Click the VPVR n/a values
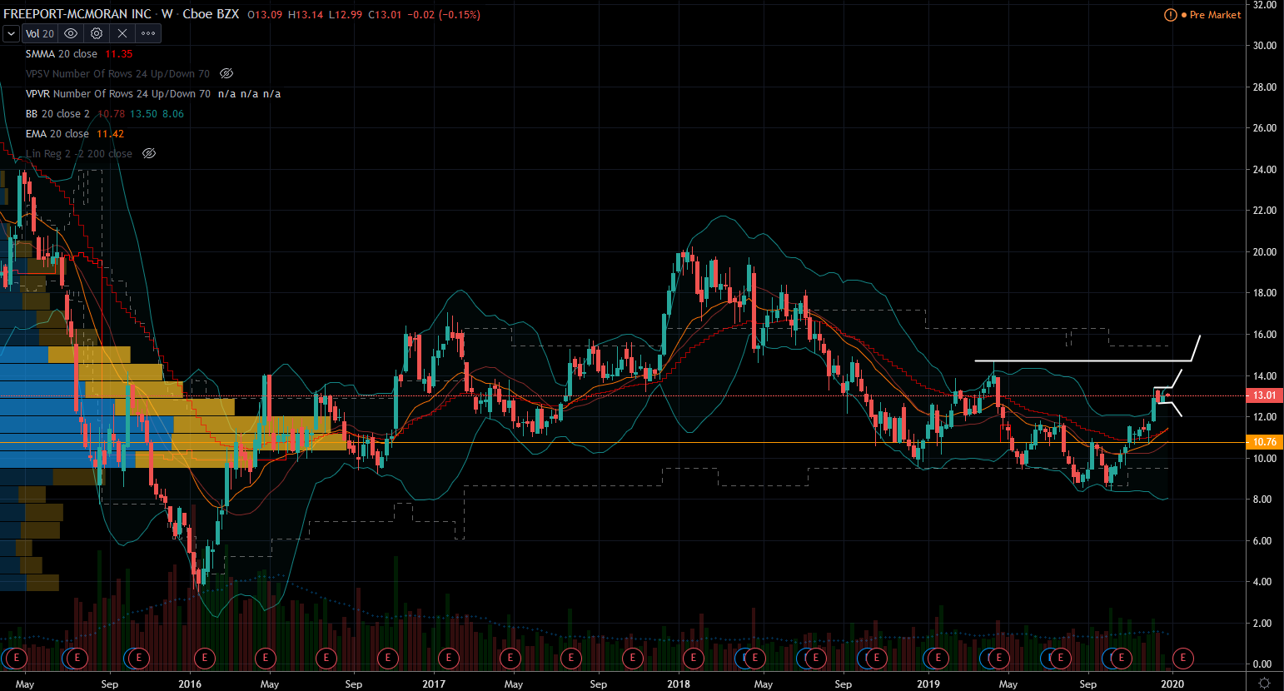Viewport: 1284px width, 691px height. 249,93
